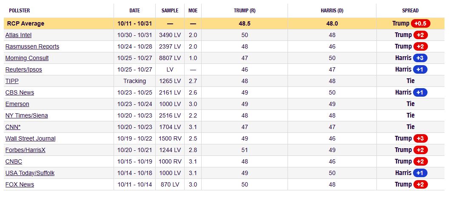Click the Morning Consult pollster link
Screen dimensions: 453x201
27,58
